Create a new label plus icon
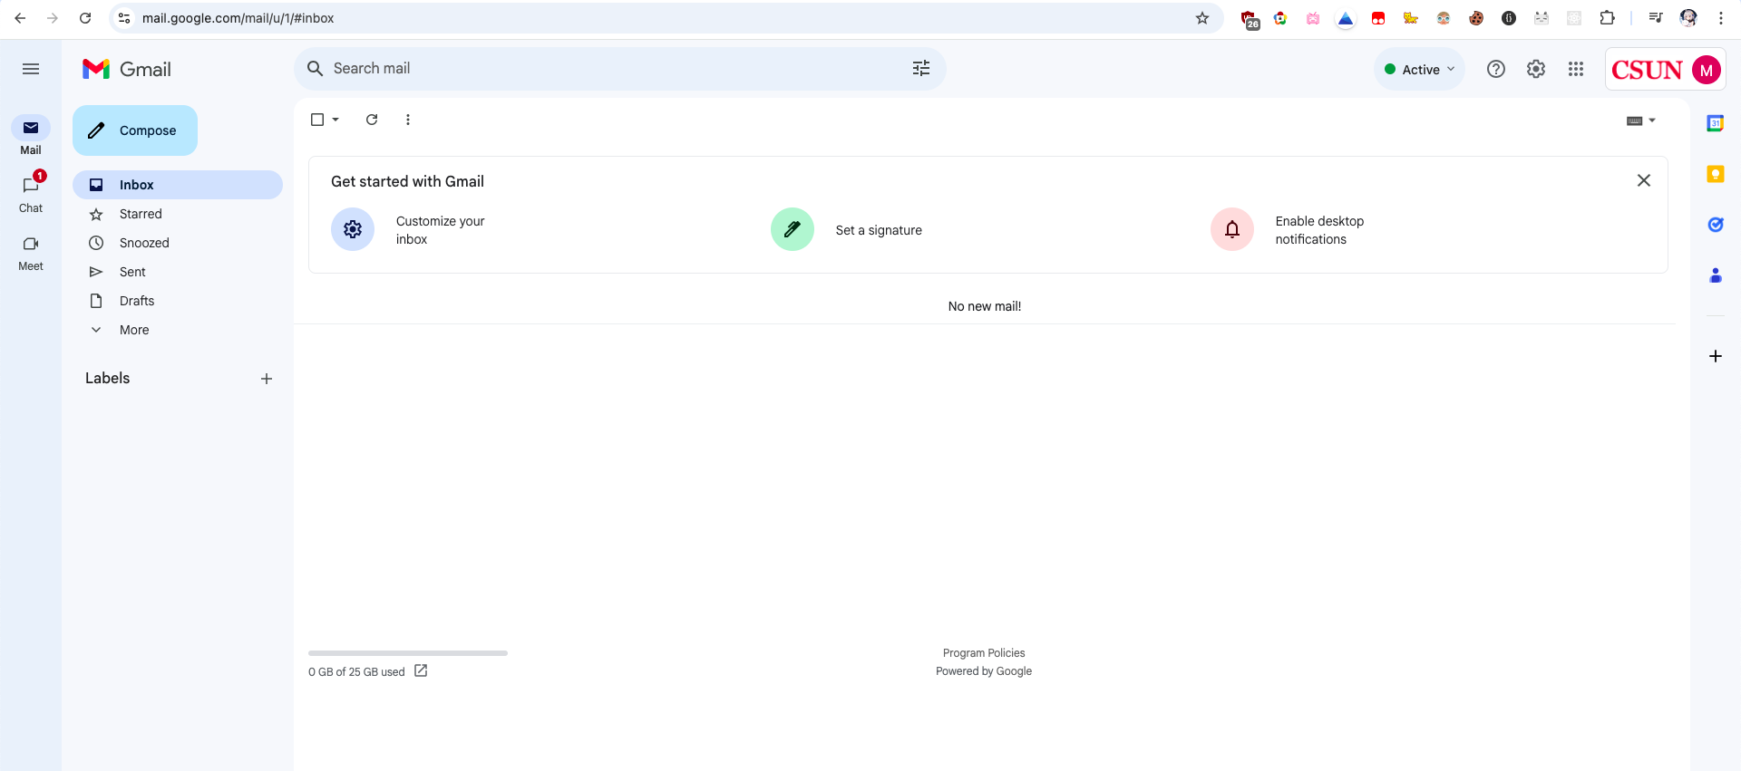 click(267, 379)
